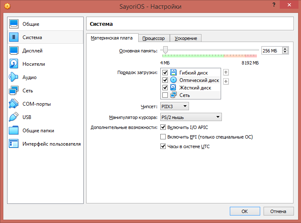Screen dimensions: 301x223
Task: Click the Отмена button
Action: [x=278, y=211]
